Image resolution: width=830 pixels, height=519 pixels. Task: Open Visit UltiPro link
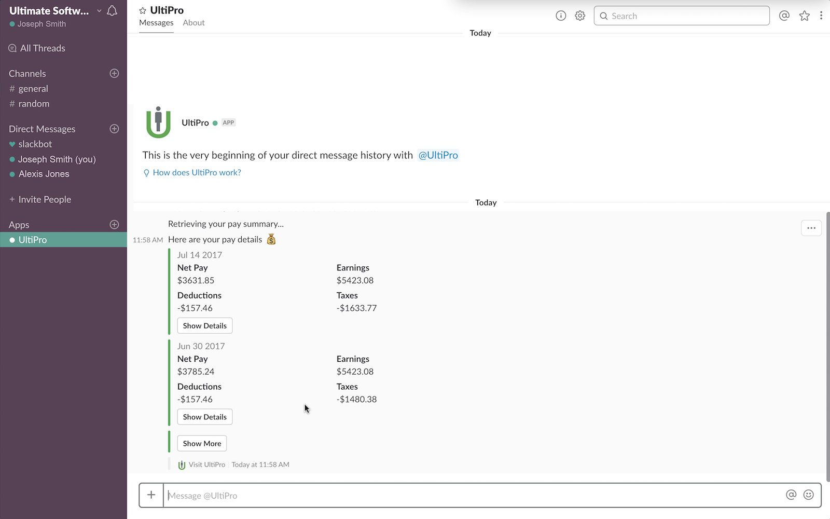pyautogui.click(x=207, y=465)
